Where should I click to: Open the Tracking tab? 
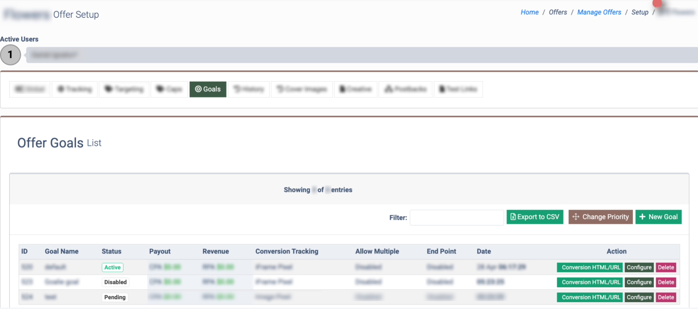pos(74,89)
